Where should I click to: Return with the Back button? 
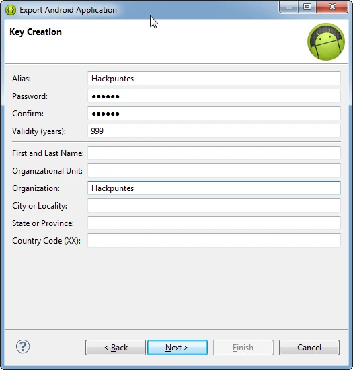coord(116,347)
